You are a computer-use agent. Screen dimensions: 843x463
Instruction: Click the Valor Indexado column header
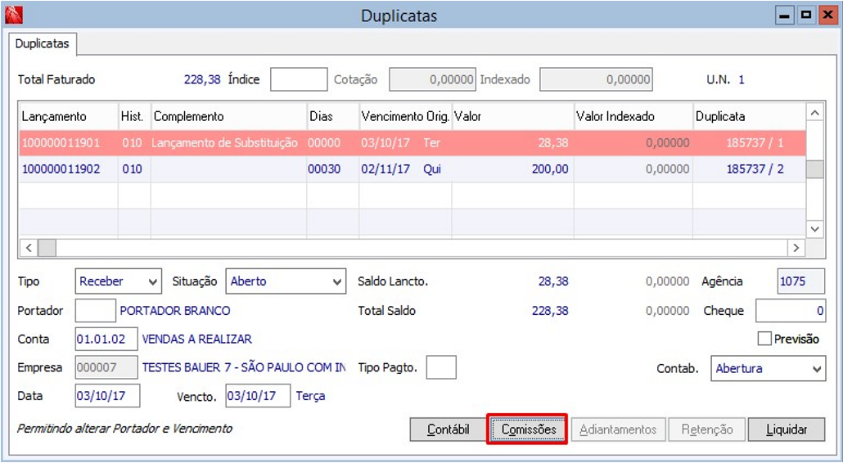coord(633,116)
